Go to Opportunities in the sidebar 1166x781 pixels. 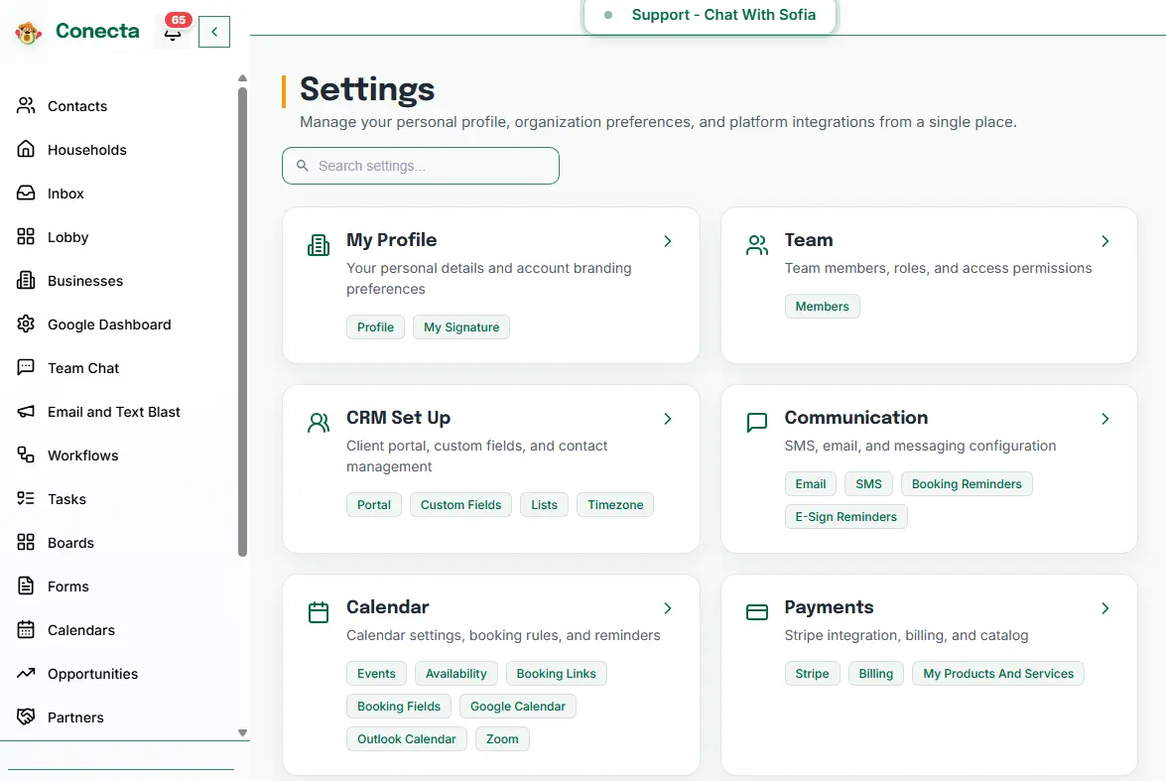point(92,674)
